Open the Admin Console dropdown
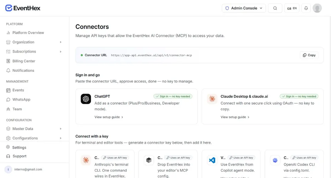 (x=244, y=8)
